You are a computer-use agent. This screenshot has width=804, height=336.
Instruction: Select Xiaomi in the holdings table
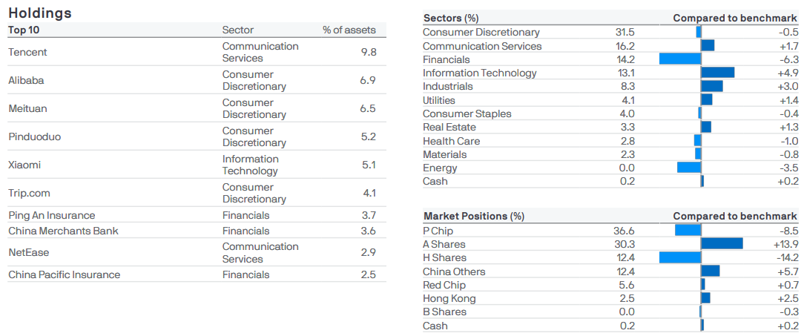(24, 165)
